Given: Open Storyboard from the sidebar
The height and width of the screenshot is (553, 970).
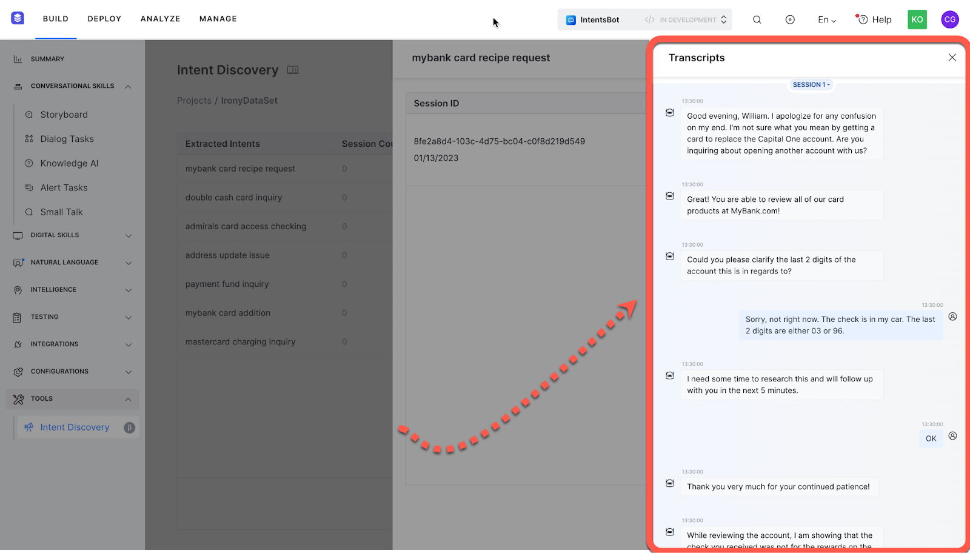Looking at the screenshot, I should [64, 115].
